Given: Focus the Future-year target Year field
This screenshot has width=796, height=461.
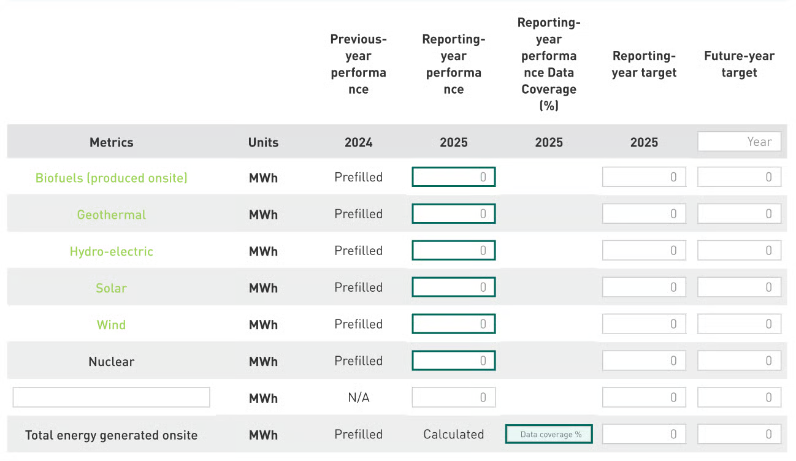Looking at the screenshot, I should coord(739,142).
